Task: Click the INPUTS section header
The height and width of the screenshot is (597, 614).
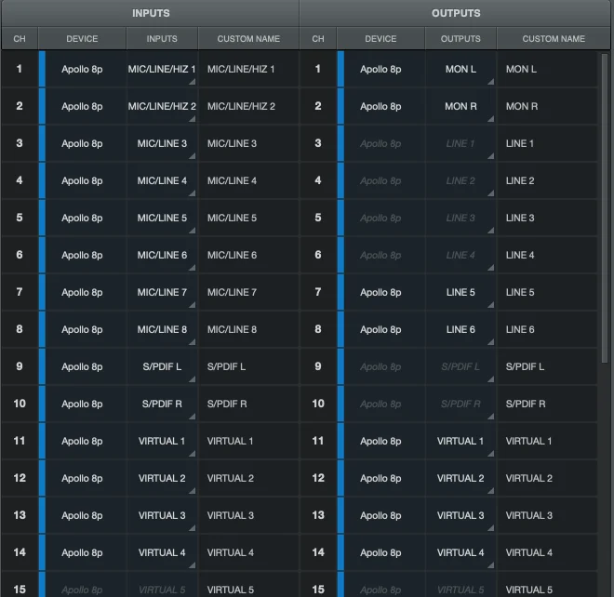Action: (151, 13)
